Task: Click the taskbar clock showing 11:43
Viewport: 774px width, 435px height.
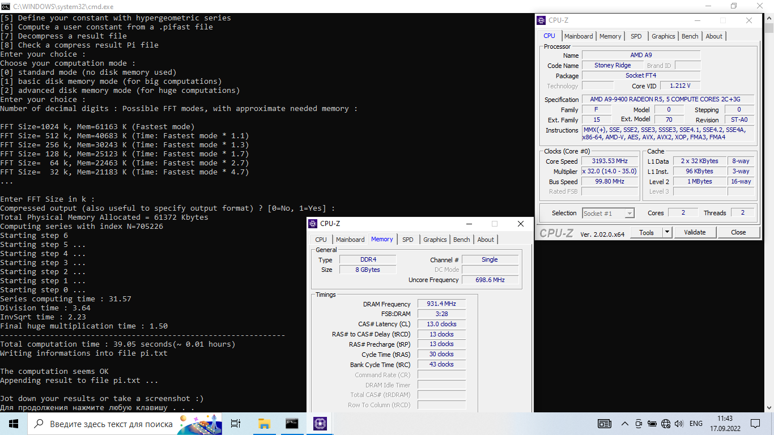Action: pos(725,424)
